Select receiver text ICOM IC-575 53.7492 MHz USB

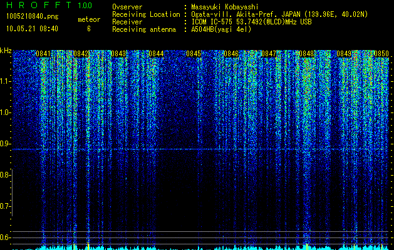251,22
